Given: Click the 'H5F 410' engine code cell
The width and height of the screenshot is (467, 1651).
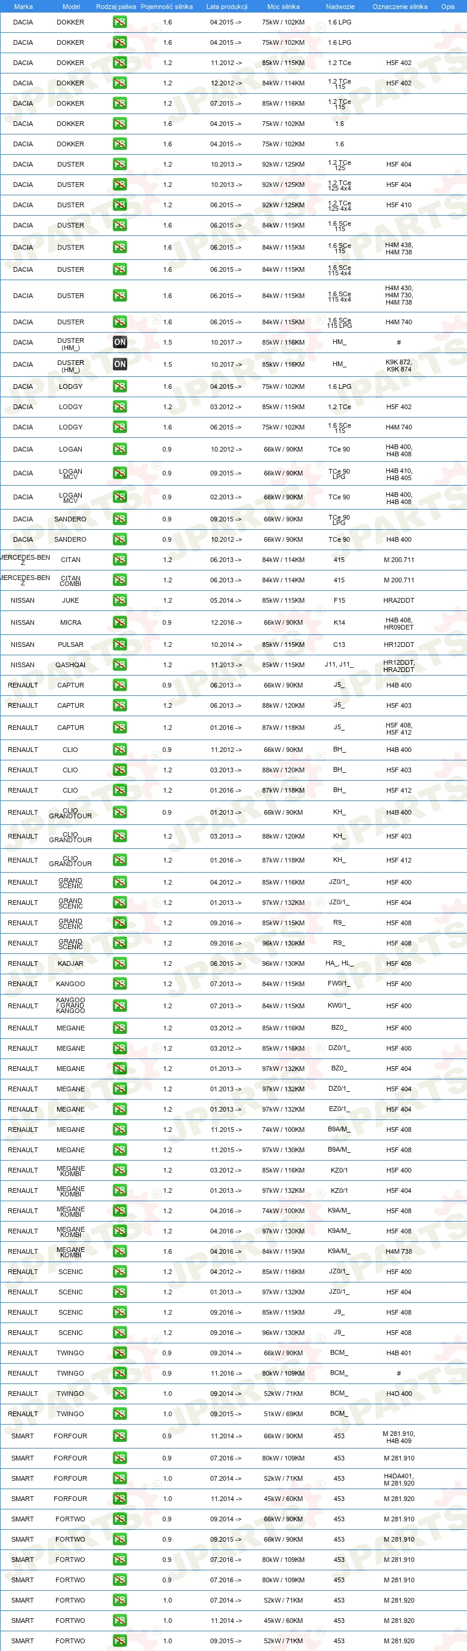Looking at the screenshot, I should (398, 205).
